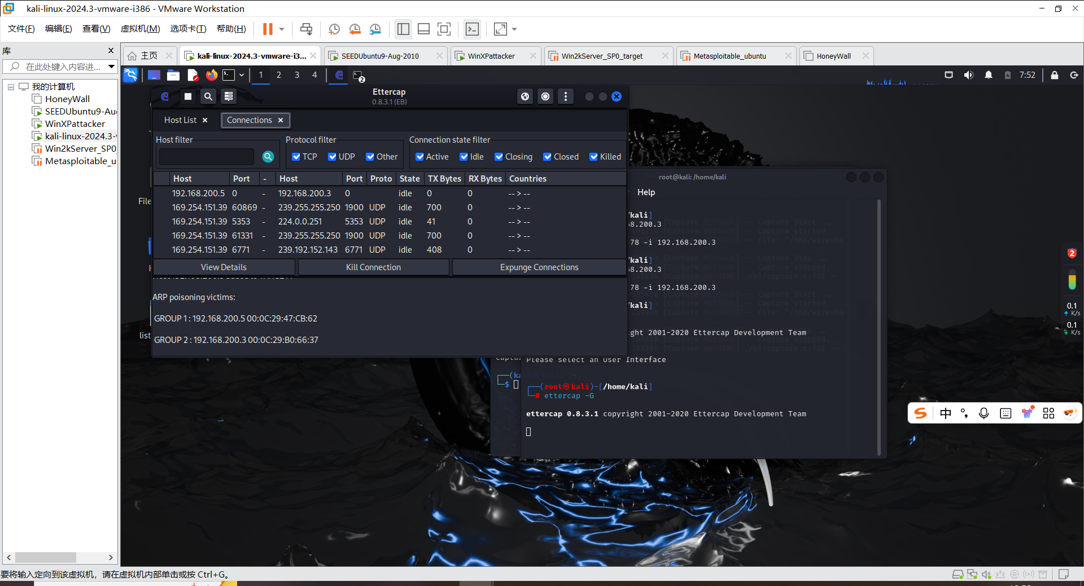
Task: Click the volume icon in Kali panel
Action: (969, 75)
